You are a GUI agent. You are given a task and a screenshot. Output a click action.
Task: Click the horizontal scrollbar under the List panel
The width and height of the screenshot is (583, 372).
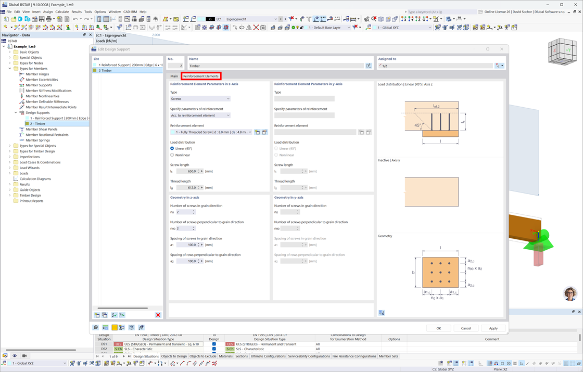[x=123, y=307]
